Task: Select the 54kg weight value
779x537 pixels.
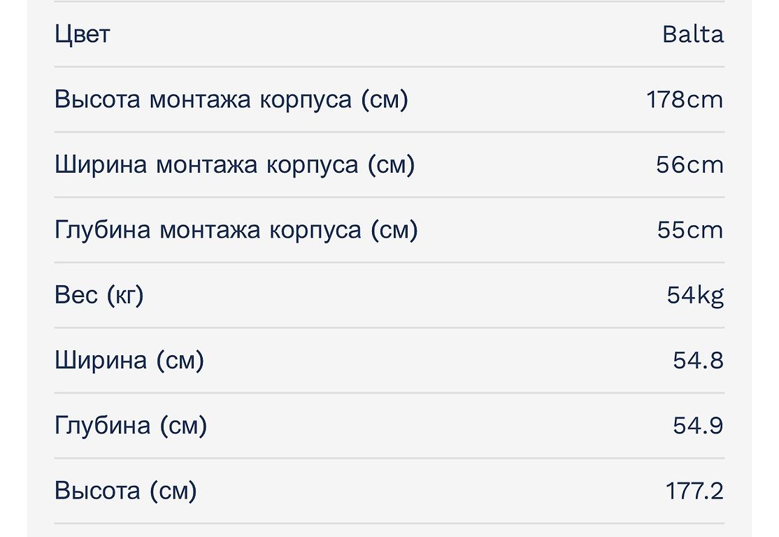Action: pyautogui.click(x=695, y=295)
